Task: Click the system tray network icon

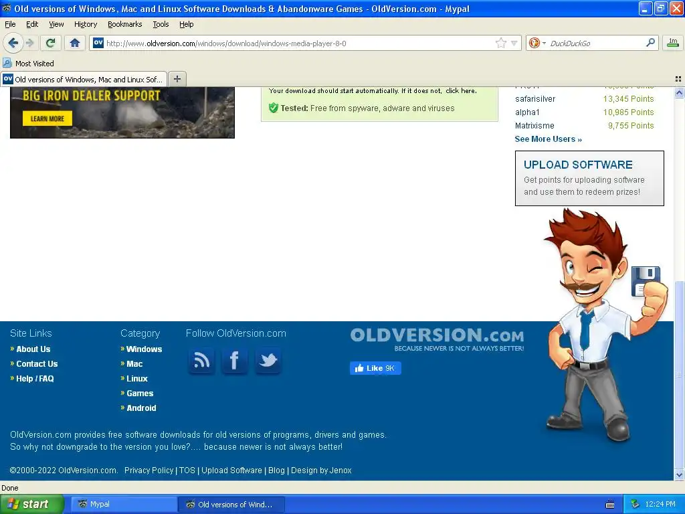Action: (x=635, y=504)
